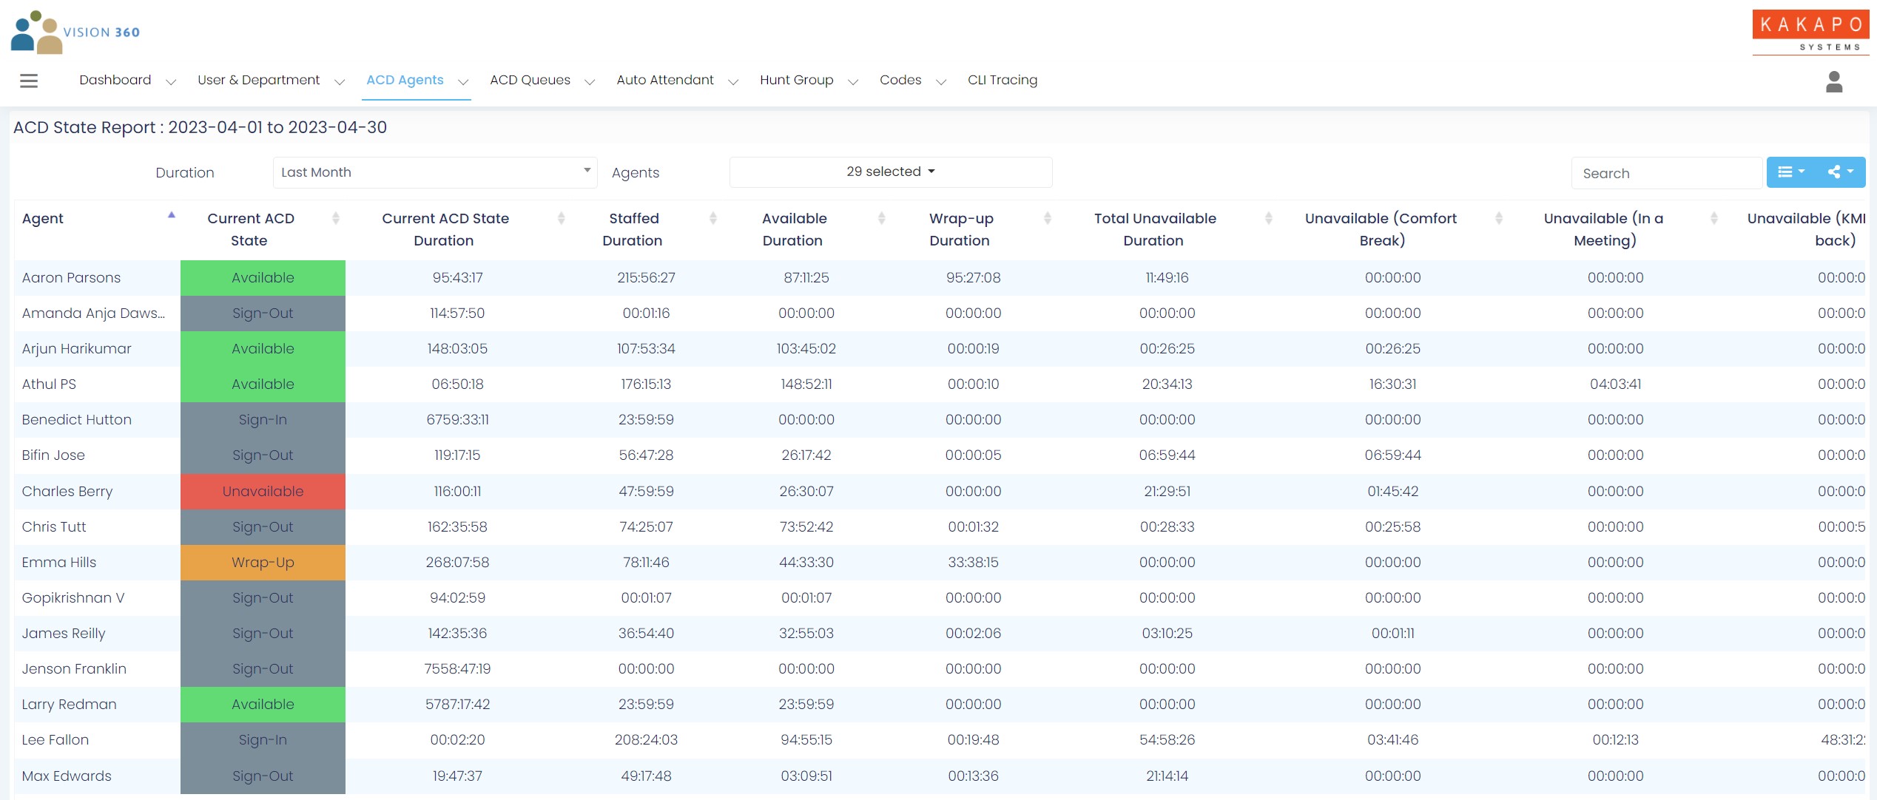Click the Kakapo Systems logo
This screenshot has height=800, width=1877.
1810,32
